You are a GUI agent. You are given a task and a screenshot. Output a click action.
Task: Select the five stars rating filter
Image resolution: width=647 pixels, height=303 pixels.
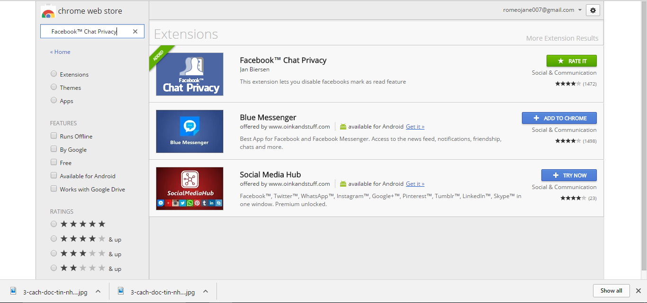pyautogui.click(x=54, y=224)
